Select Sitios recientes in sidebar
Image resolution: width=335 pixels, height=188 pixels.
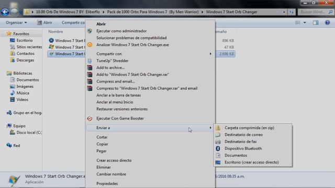coord(29,47)
